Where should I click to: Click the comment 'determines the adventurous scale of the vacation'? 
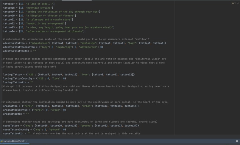point(76,39)
